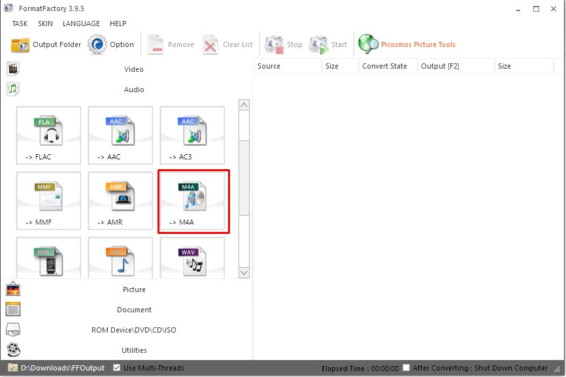Open the Option settings

pyautogui.click(x=111, y=44)
